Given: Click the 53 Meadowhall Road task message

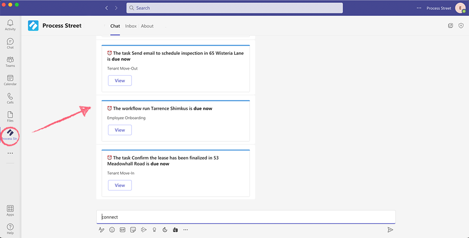Looking at the screenshot, I should click(163, 161).
